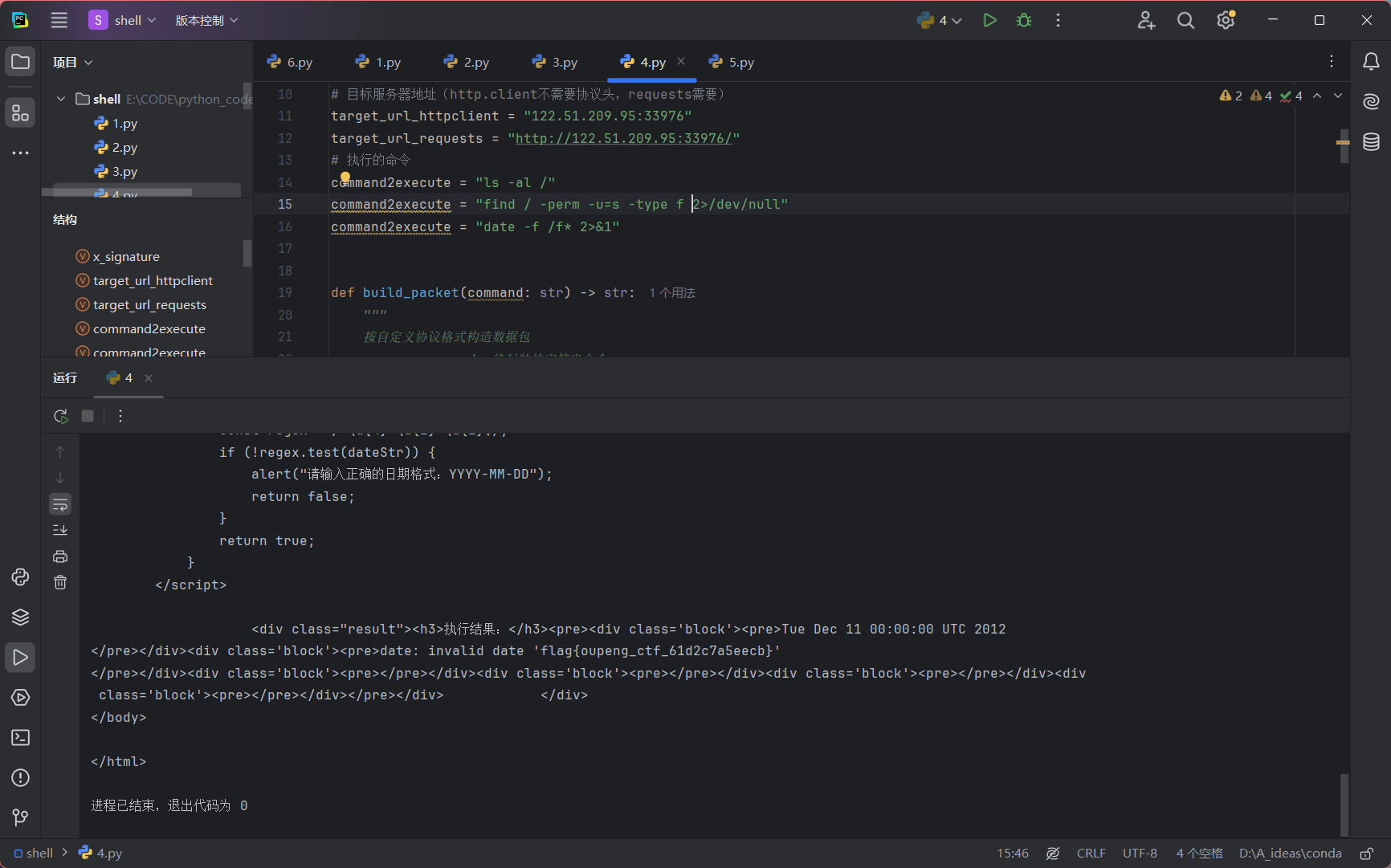
Task: Open the interpreter selector D:\A_ideas\conda
Action: pos(1291,853)
